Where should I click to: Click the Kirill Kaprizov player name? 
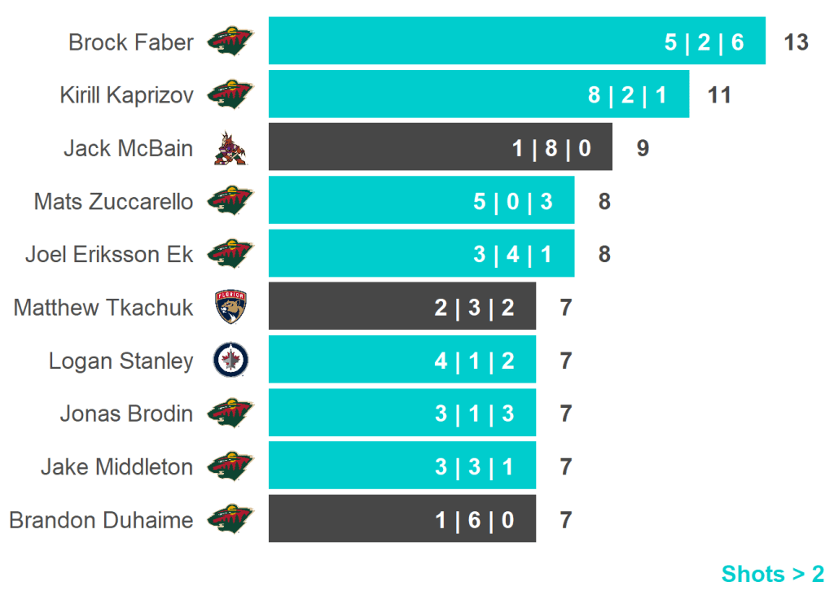click(x=126, y=95)
